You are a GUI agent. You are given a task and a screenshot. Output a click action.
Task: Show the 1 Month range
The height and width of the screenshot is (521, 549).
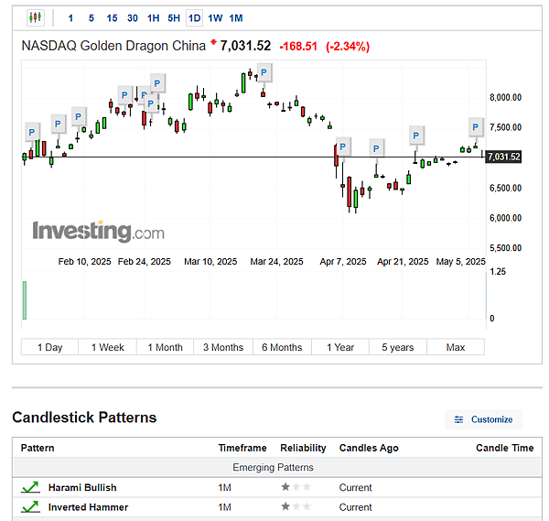click(x=165, y=347)
